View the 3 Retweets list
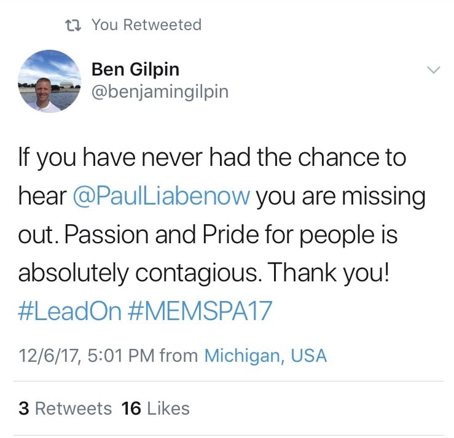 click(x=65, y=409)
